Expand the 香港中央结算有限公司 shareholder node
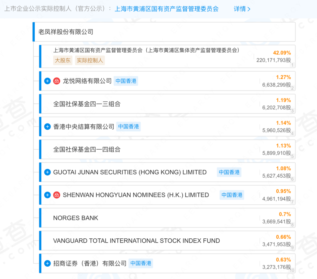This screenshot has width=317, height=279. (48, 127)
